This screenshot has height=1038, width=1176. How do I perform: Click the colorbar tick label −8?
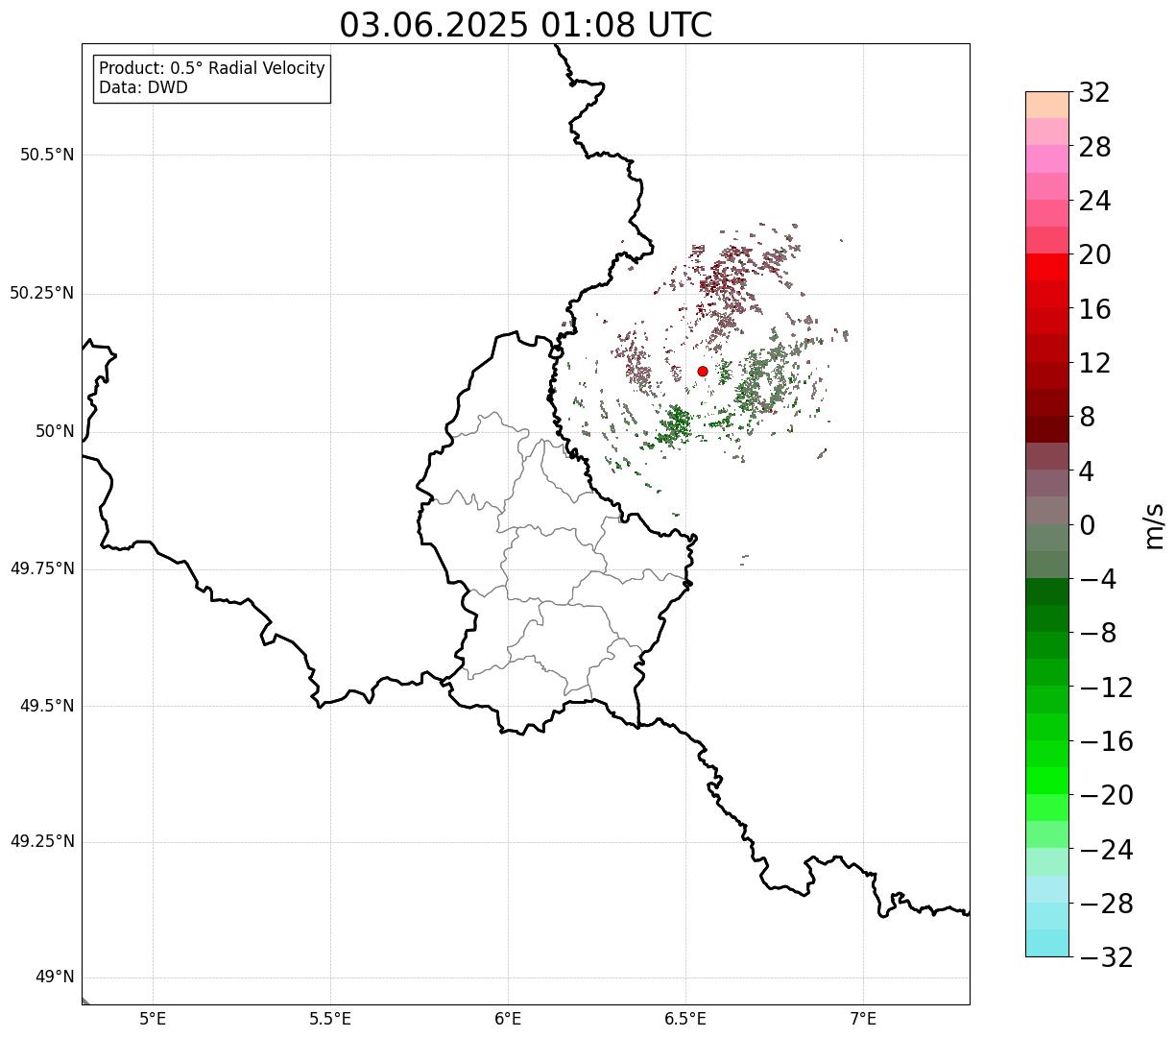click(1096, 633)
